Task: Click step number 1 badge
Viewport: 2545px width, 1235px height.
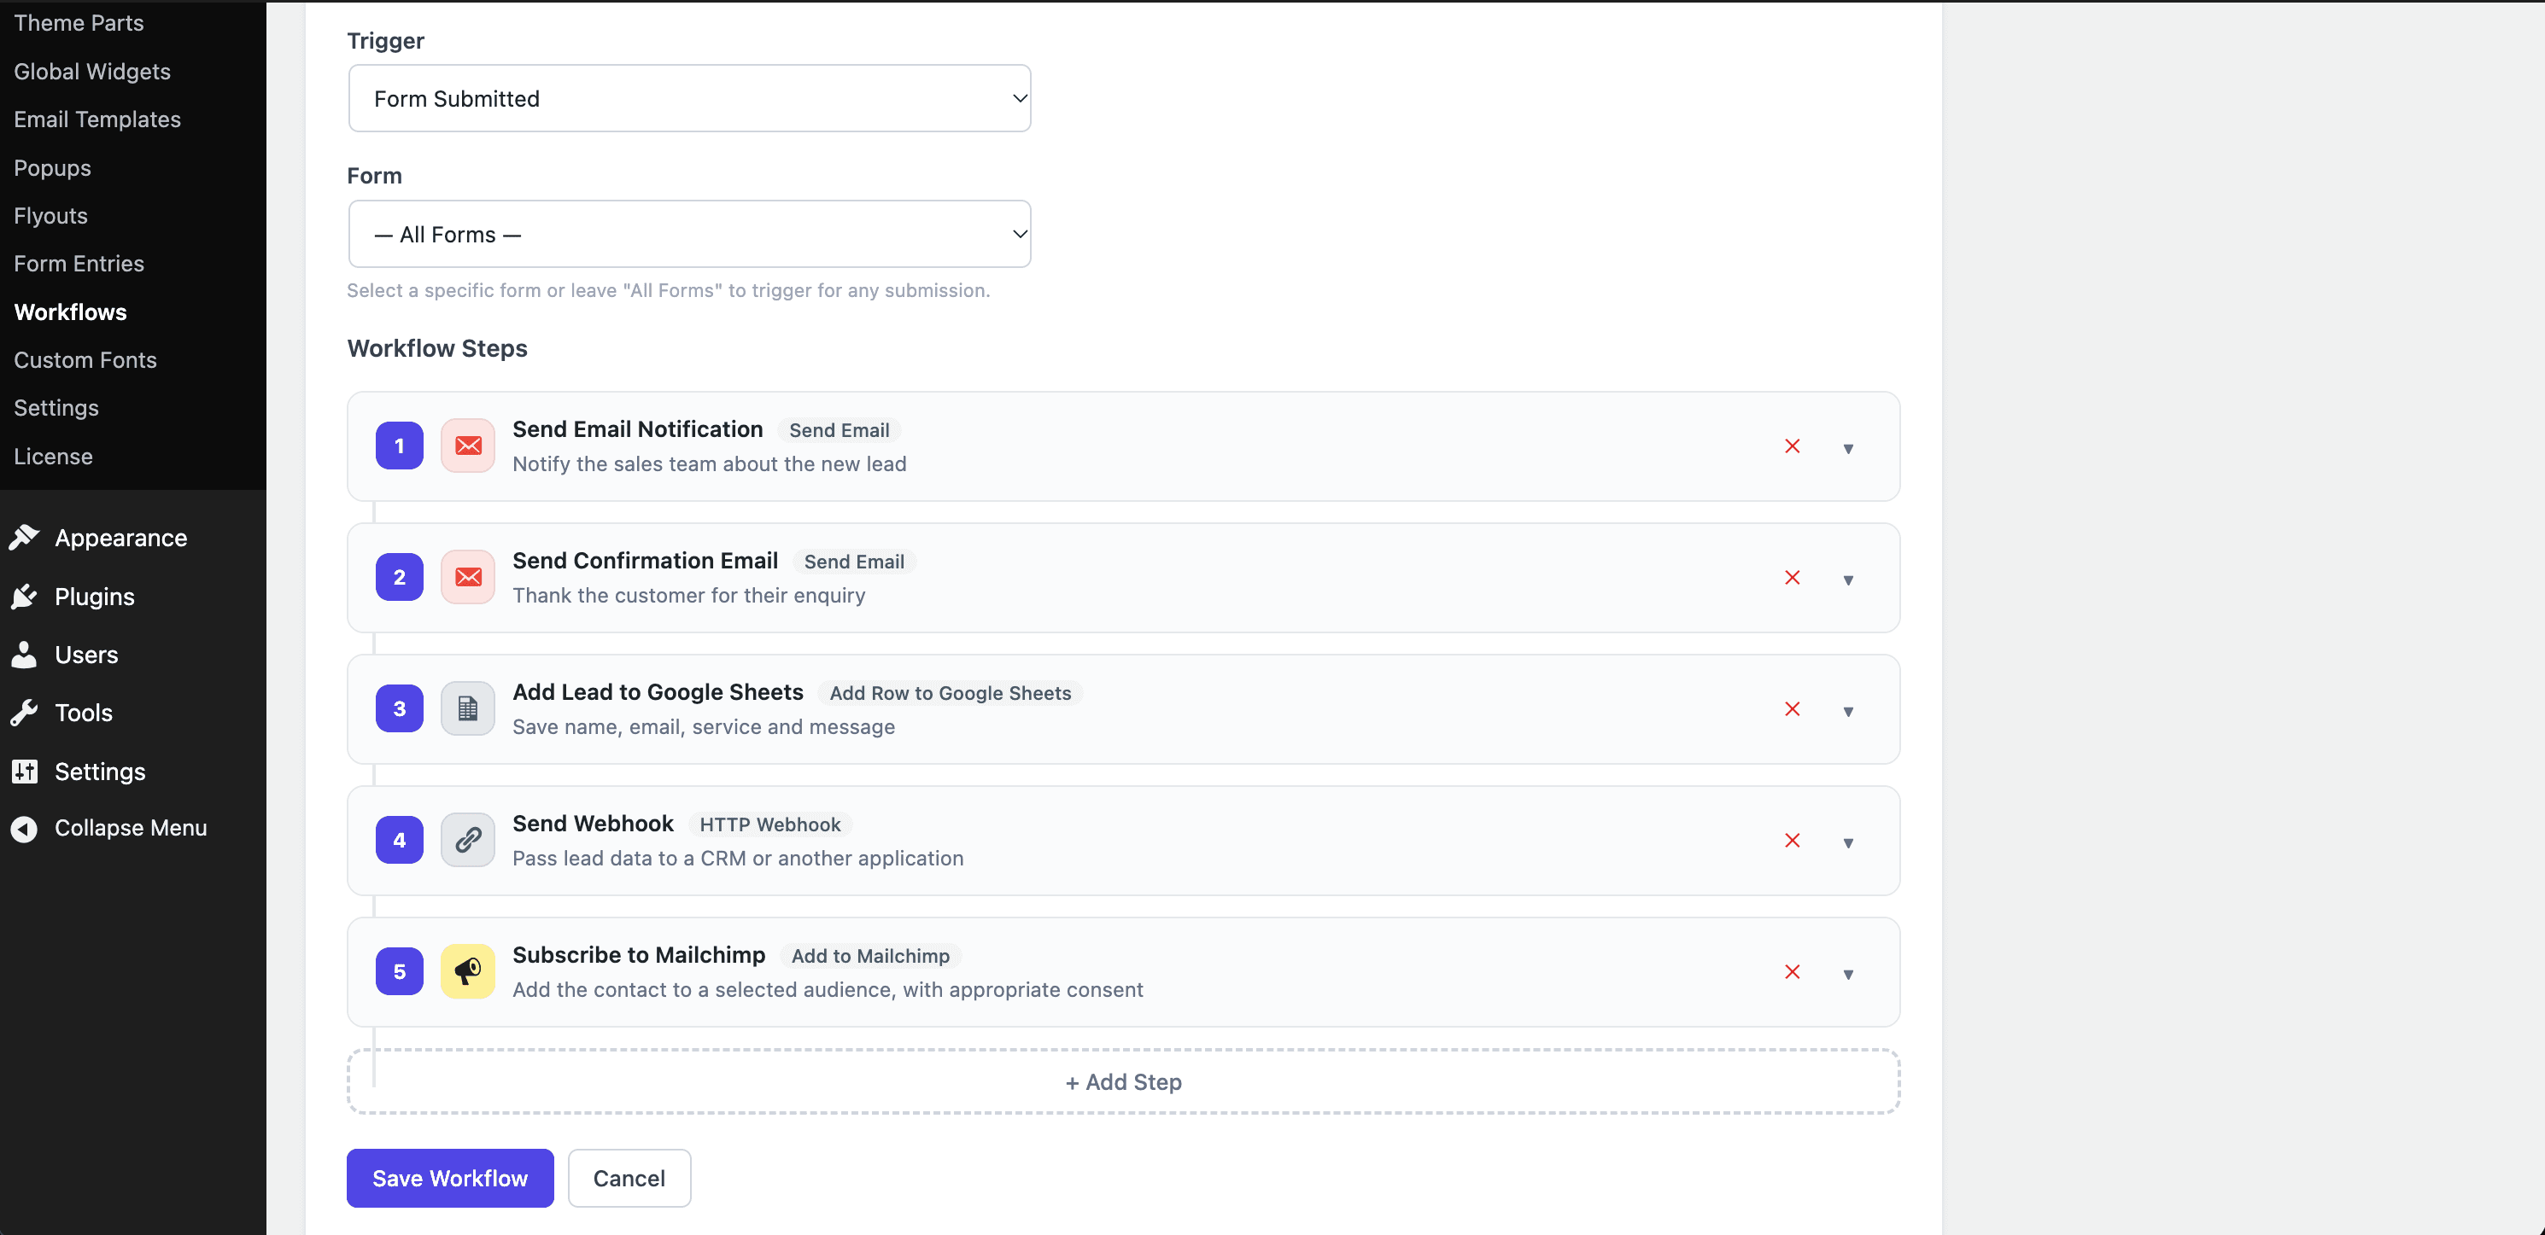Action: (399, 446)
